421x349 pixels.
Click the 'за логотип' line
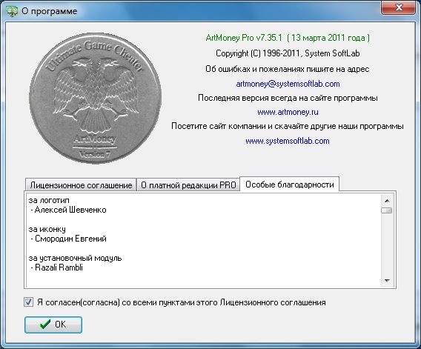[x=49, y=200]
